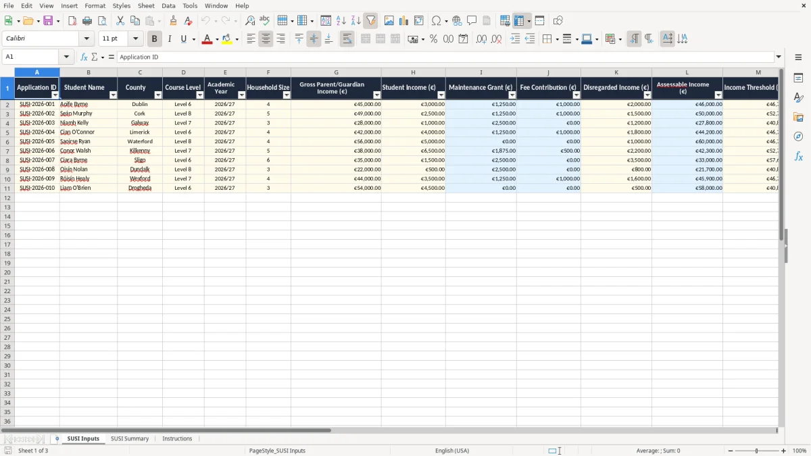Open the sidebar Properties panel icon
Viewport: 811px width, 456px height.
[798, 78]
